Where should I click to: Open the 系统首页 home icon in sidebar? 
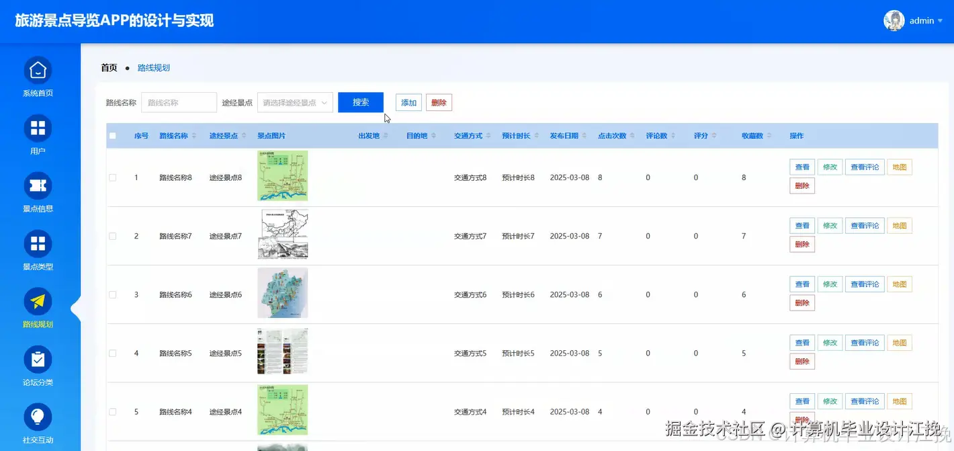click(38, 70)
